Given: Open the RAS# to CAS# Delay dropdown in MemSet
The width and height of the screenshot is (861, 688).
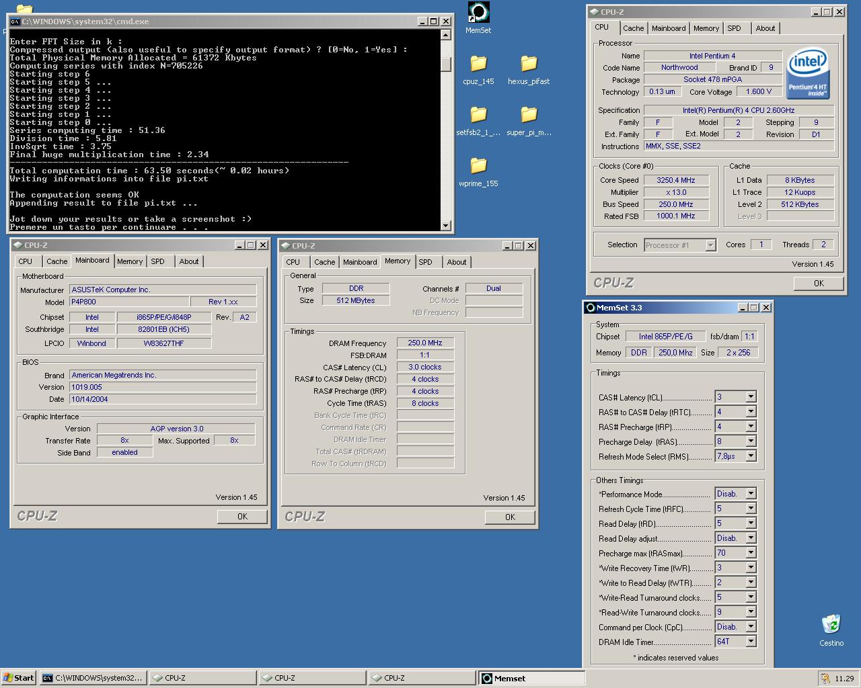Looking at the screenshot, I should pyautogui.click(x=751, y=412).
